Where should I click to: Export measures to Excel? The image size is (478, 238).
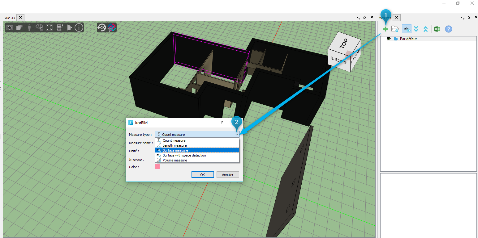pos(437,29)
